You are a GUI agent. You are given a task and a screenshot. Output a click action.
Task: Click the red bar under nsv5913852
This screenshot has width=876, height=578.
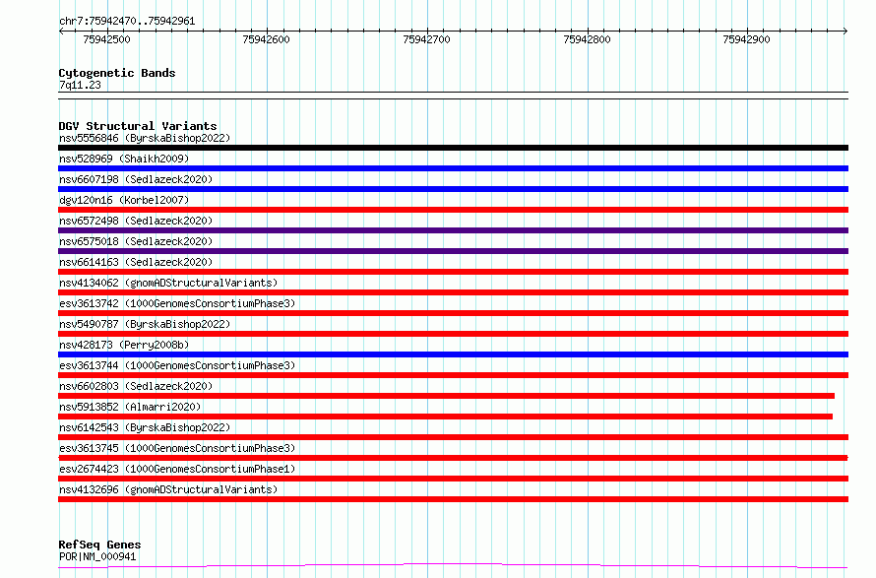445,417
